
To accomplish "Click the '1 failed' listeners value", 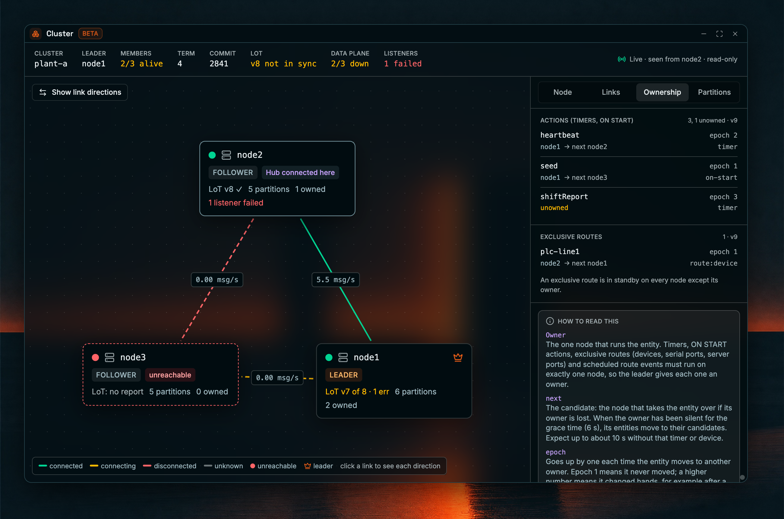I will (x=403, y=64).
